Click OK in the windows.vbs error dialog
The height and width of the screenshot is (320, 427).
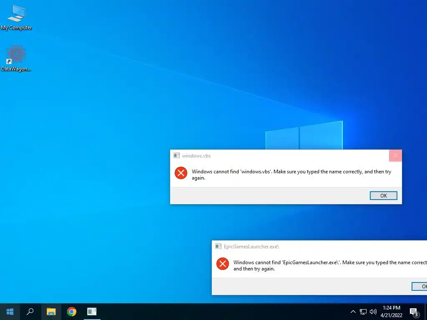pyautogui.click(x=384, y=196)
